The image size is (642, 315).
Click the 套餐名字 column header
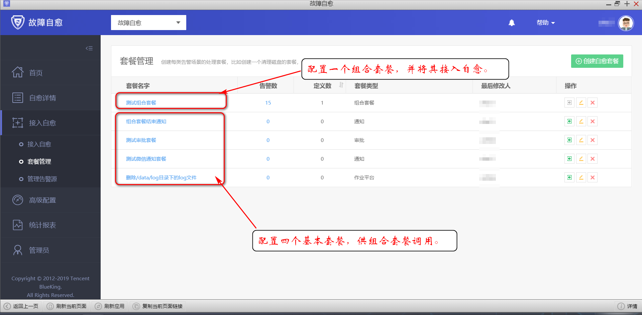click(138, 86)
